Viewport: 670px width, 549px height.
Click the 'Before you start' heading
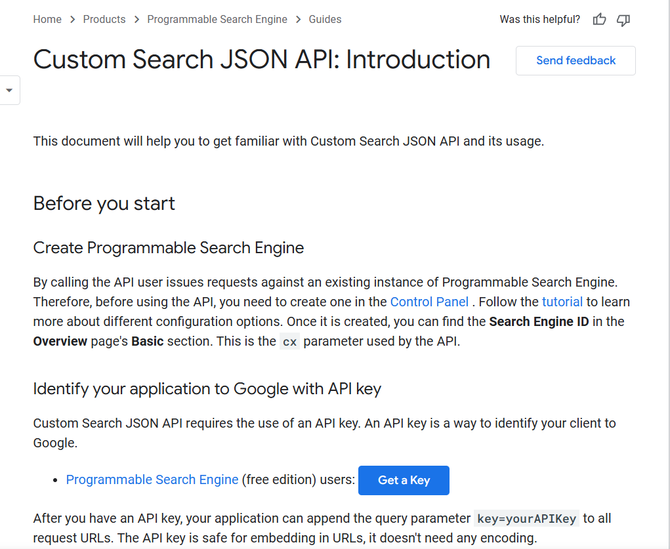(x=104, y=203)
